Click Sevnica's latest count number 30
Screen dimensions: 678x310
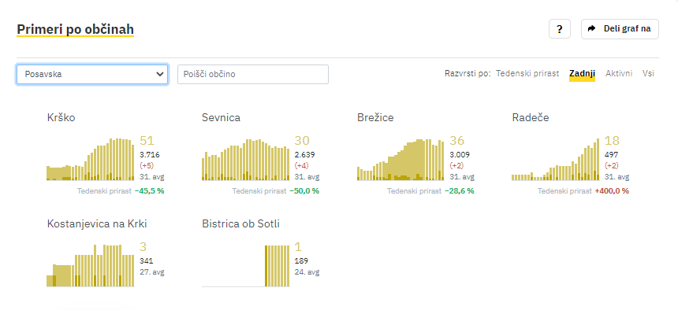[x=302, y=141]
